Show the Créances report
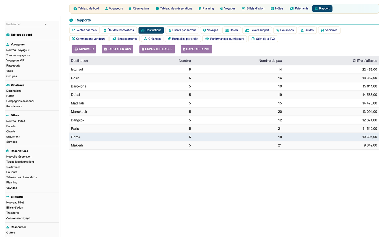The image size is (383, 237). pyautogui.click(x=152, y=39)
